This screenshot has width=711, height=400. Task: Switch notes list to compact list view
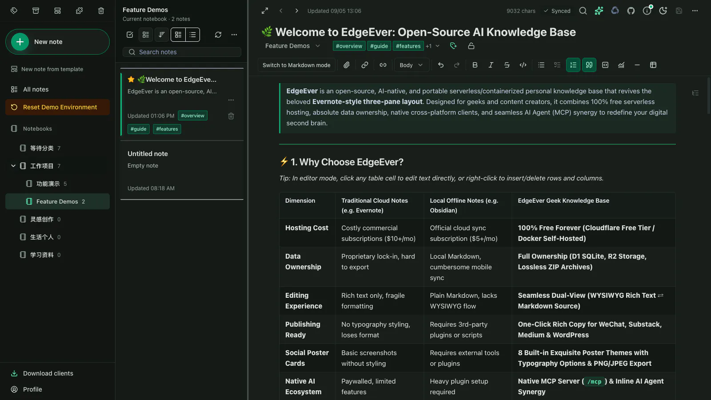pyautogui.click(x=193, y=35)
